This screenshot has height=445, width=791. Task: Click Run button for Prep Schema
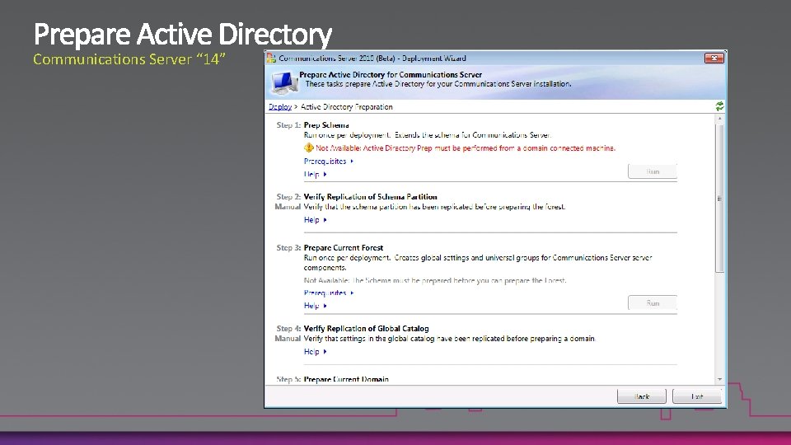[653, 171]
